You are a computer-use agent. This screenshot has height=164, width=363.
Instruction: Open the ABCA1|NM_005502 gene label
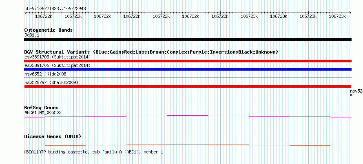(x=43, y=112)
